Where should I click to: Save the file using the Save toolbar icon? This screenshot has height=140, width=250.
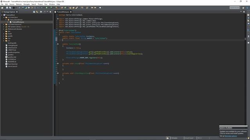tap(7, 8)
